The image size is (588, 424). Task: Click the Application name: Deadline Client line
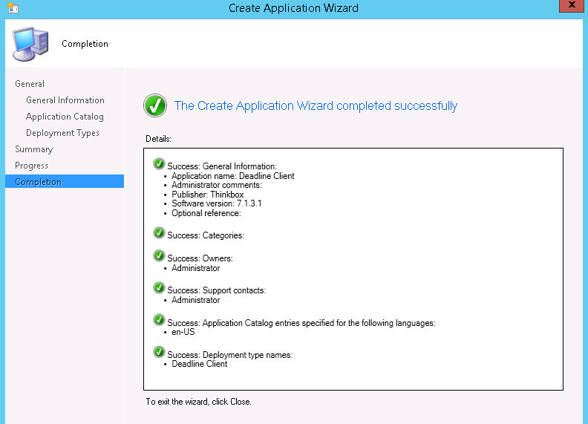coord(232,176)
